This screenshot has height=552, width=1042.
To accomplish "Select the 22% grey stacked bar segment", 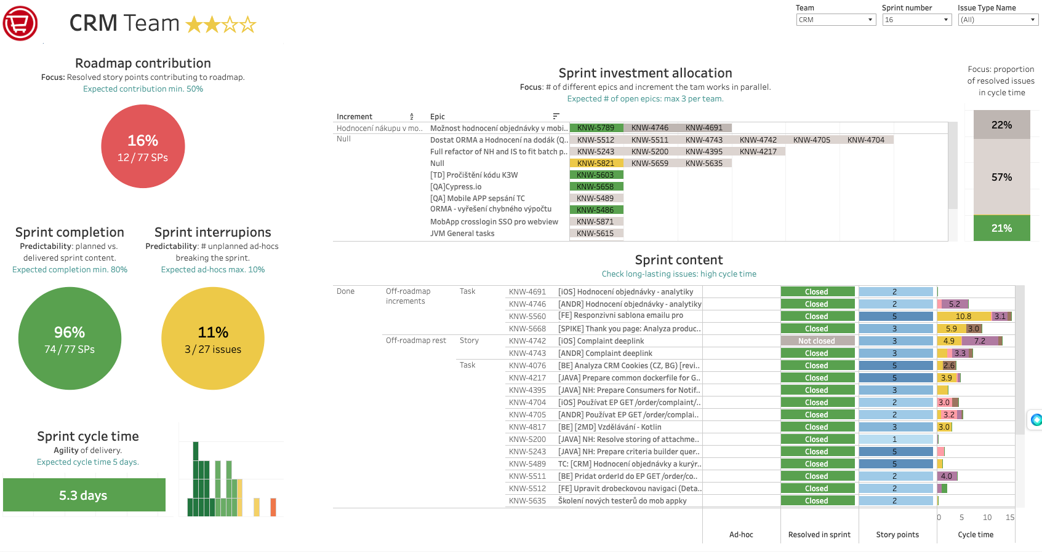I will (1001, 125).
